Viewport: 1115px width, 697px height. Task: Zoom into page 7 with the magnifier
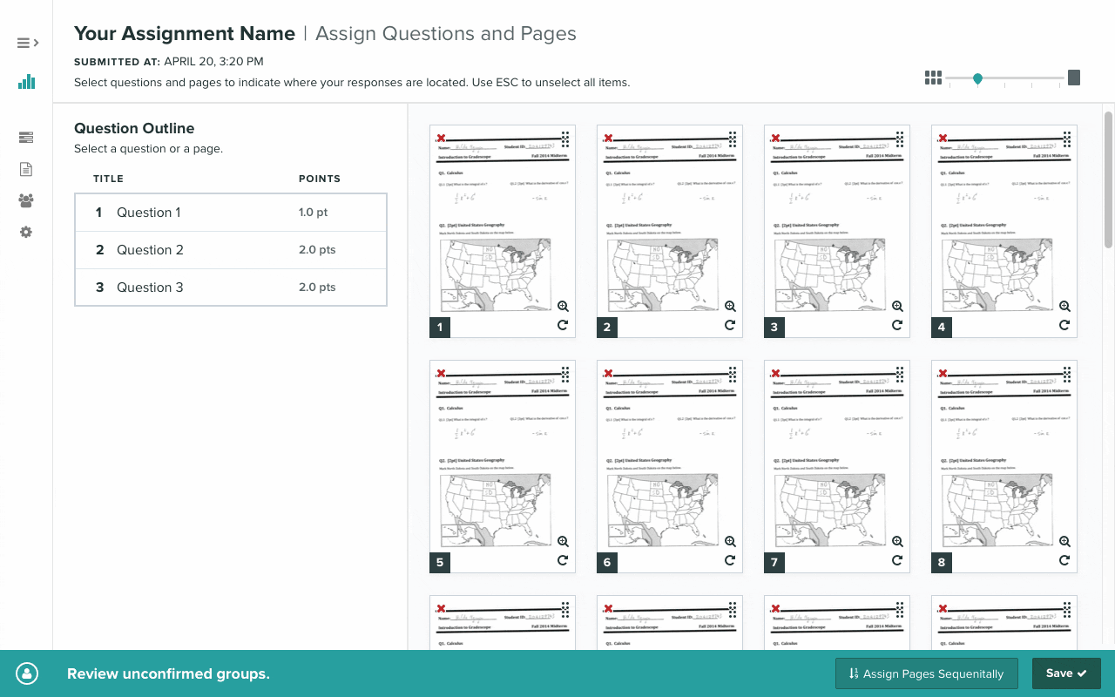coord(897,541)
